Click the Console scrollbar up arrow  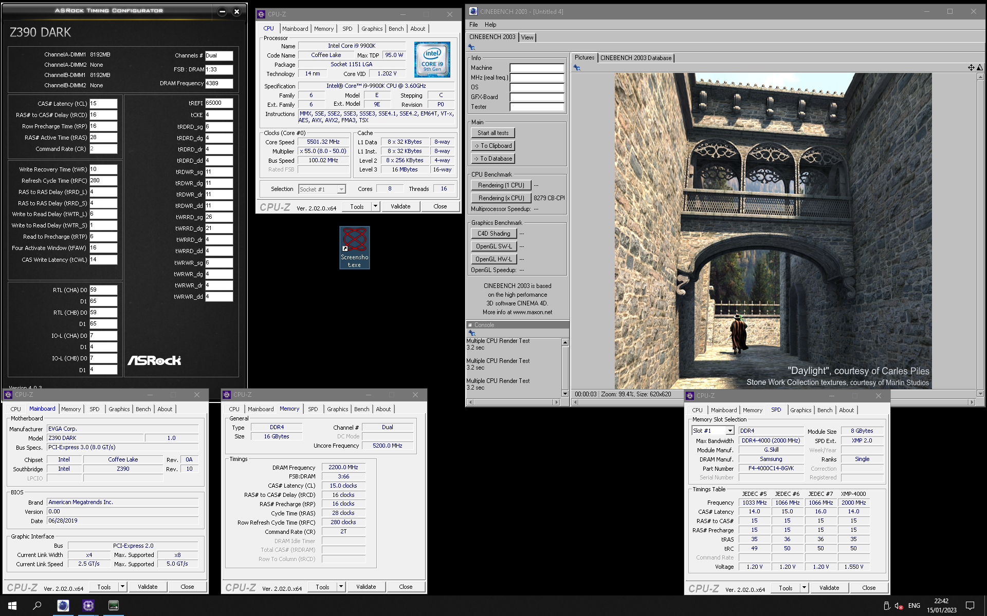point(565,342)
